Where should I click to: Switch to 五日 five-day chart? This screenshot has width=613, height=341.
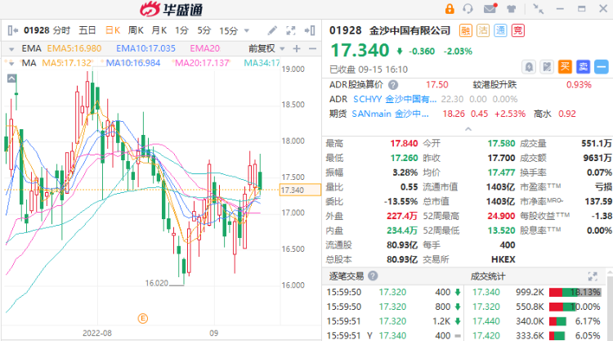[87, 30]
